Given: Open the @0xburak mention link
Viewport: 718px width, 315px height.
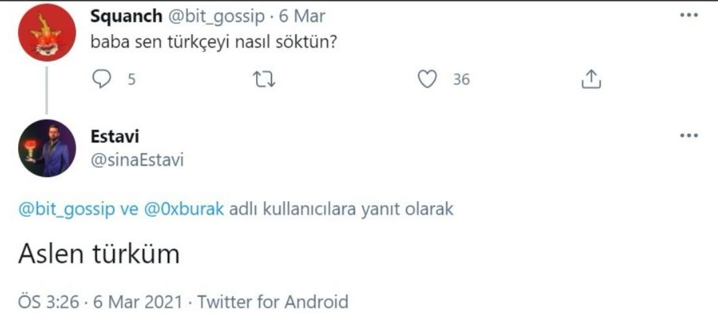Looking at the screenshot, I should coord(185,209).
